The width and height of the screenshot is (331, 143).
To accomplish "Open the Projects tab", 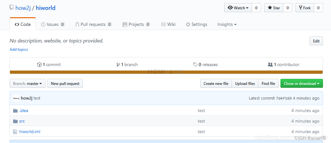I will (x=136, y=25).
